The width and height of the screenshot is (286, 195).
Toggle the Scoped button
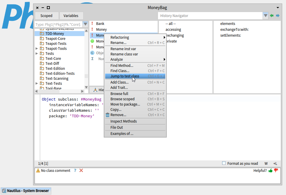47,16
